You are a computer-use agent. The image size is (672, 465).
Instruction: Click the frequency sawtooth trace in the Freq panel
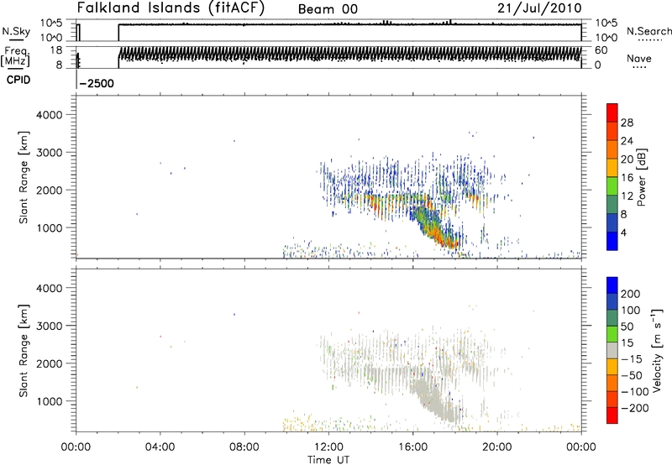tap(349, 55)
